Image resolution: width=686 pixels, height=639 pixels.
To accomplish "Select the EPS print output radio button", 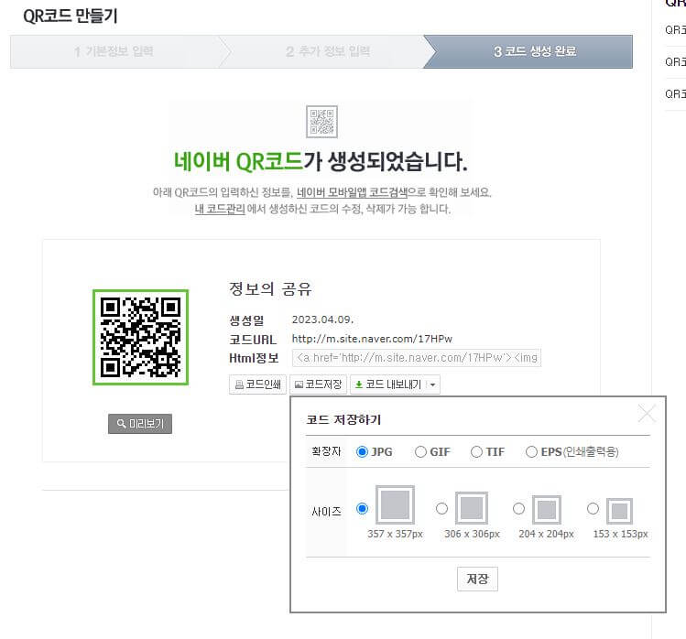I will [531, 452].
